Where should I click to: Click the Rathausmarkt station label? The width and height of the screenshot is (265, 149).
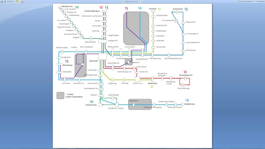(x=113, y=47)
